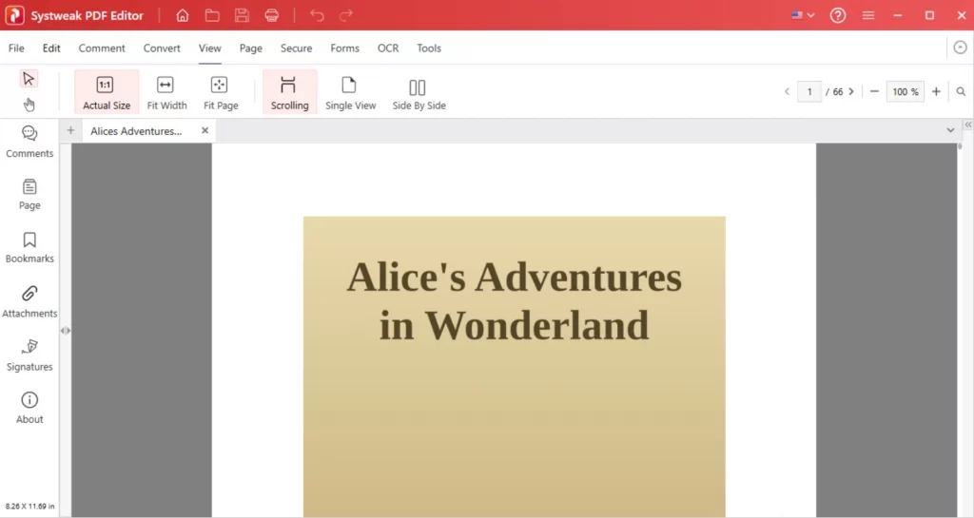974x518 pixels.
Task: Open file using the folder icon
Action: click(212, 15)
